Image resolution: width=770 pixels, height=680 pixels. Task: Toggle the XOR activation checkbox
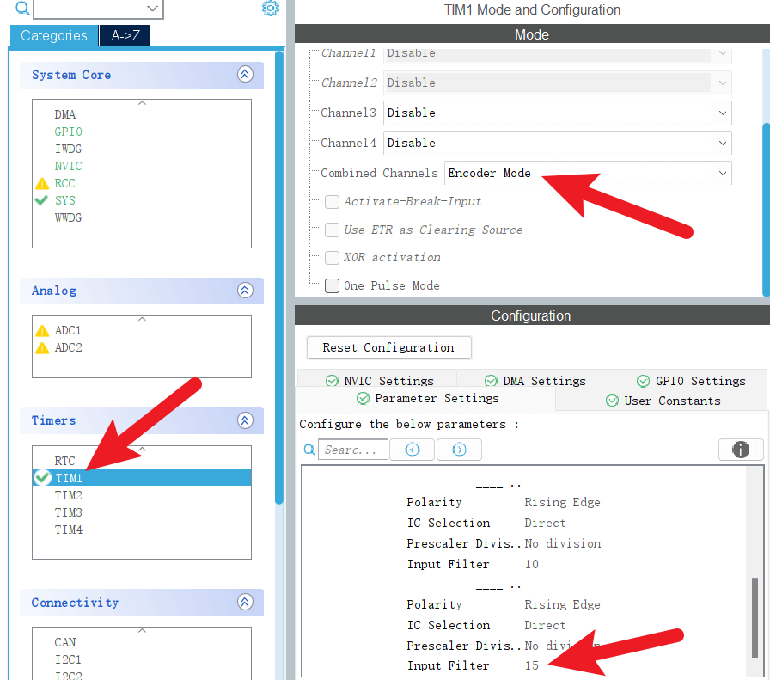333,258
